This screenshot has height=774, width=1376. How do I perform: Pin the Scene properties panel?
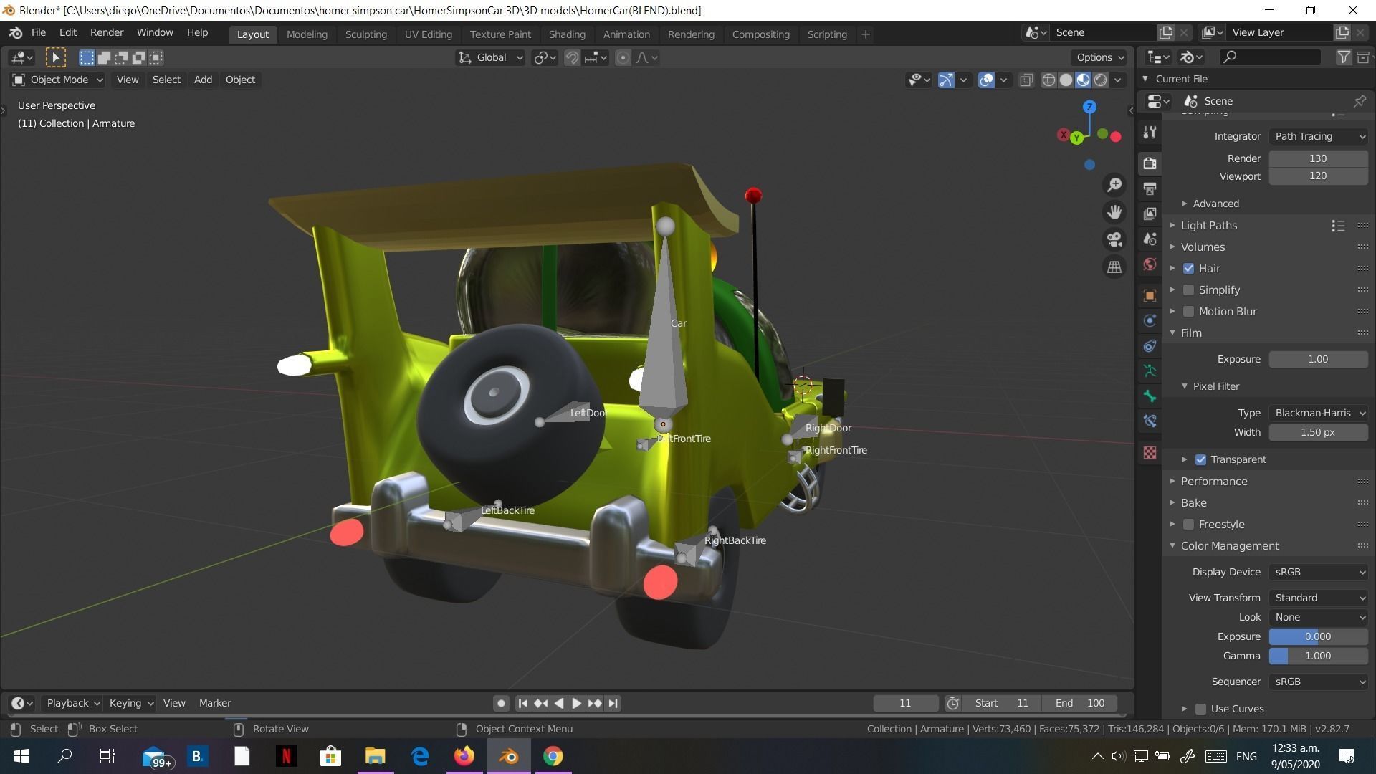click(x=1359, y=101)
